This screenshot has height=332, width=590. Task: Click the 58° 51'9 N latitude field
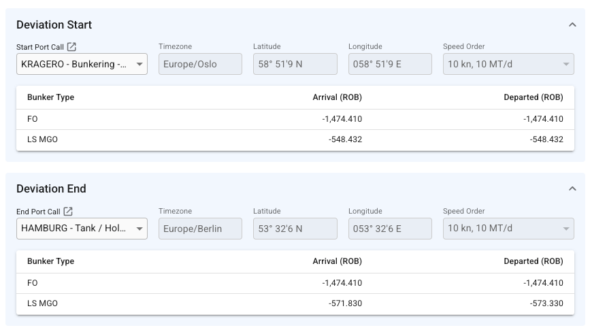295,65
